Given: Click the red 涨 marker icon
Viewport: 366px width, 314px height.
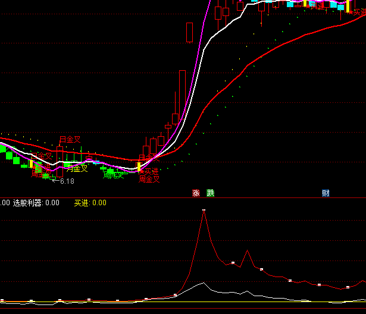Looking at the screenshot, I should coord(195,193).
